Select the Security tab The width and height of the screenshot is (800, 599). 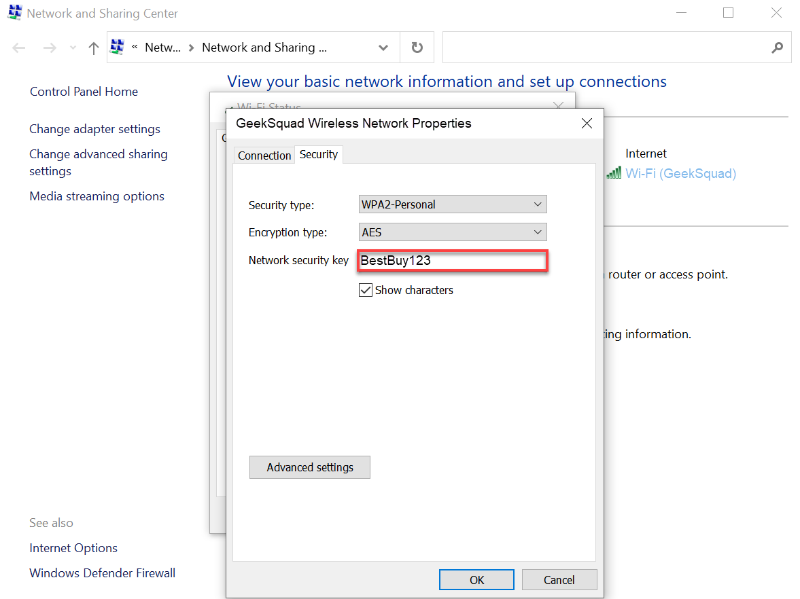[318, 155]
